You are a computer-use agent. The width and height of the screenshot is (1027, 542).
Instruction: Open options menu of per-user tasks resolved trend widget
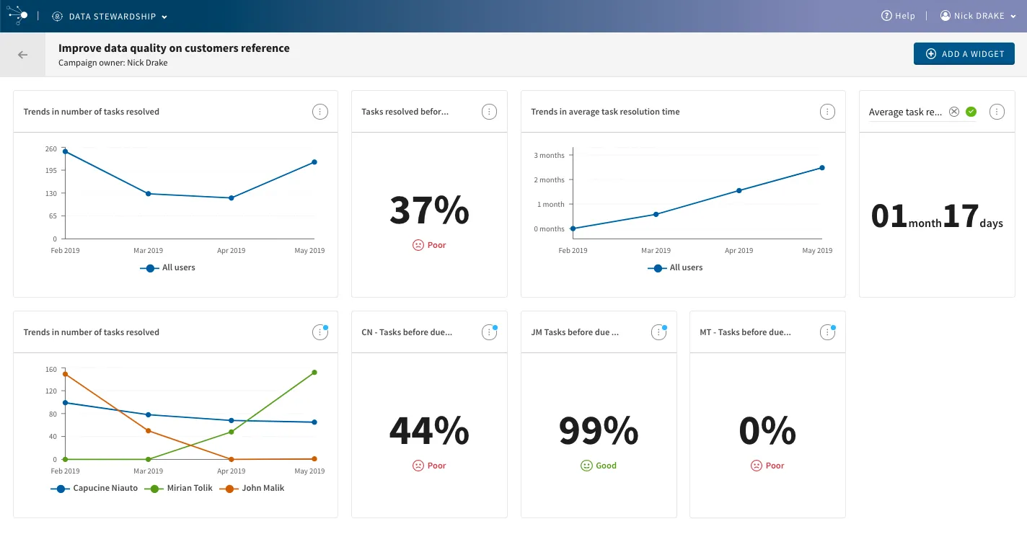(320, 332)
